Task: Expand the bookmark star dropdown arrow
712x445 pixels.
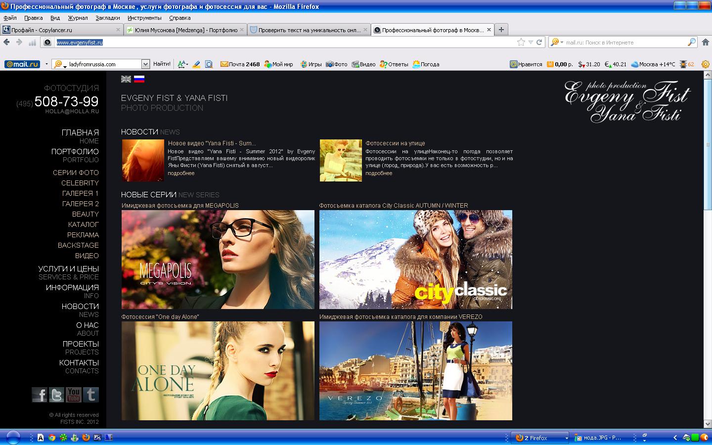Action: [x=531, y=43]
